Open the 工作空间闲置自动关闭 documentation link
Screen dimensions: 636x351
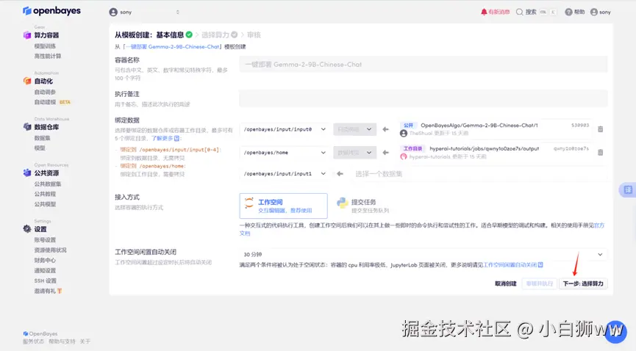click(x=512, y=265)
